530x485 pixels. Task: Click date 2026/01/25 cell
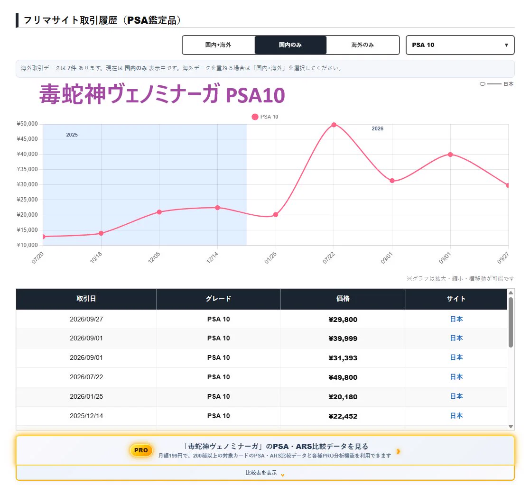click(x=86, y=396)
